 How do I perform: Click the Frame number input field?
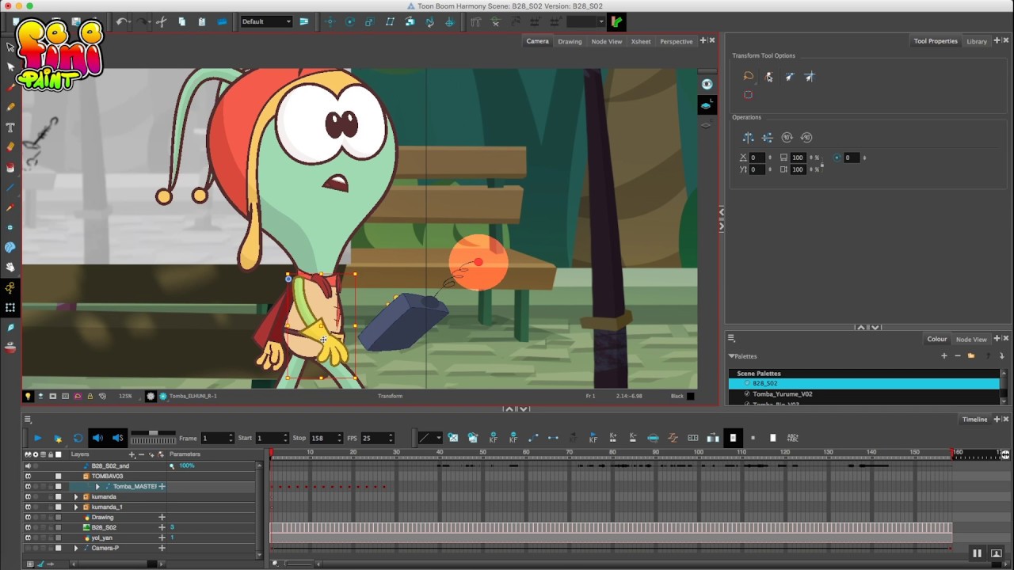[x=217, y=438]
